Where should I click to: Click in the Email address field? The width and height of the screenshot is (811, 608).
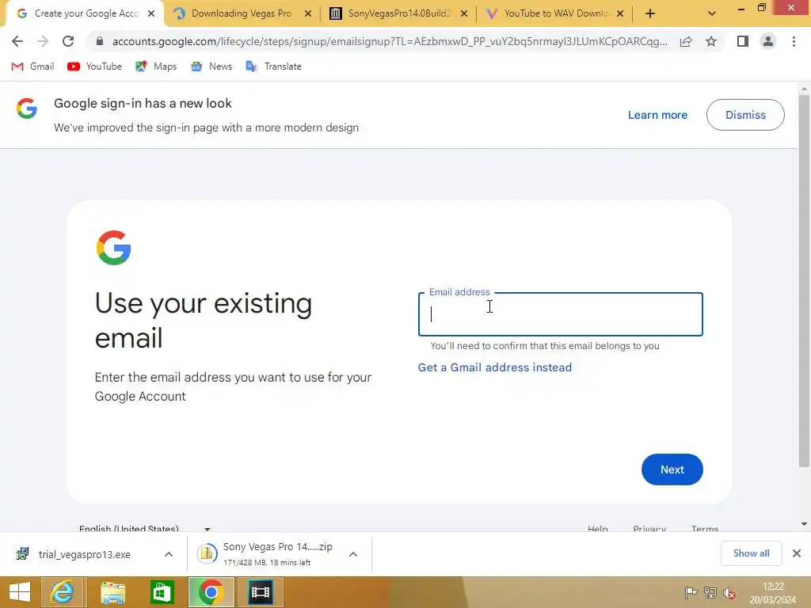560,314
